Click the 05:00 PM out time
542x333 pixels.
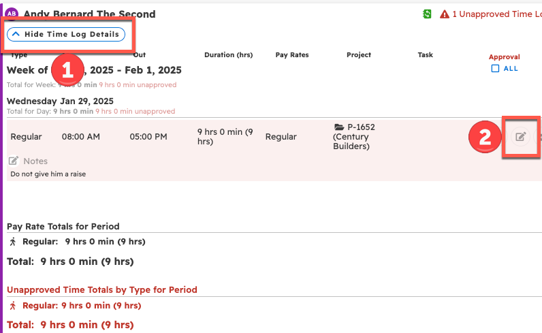click(148, 137)
